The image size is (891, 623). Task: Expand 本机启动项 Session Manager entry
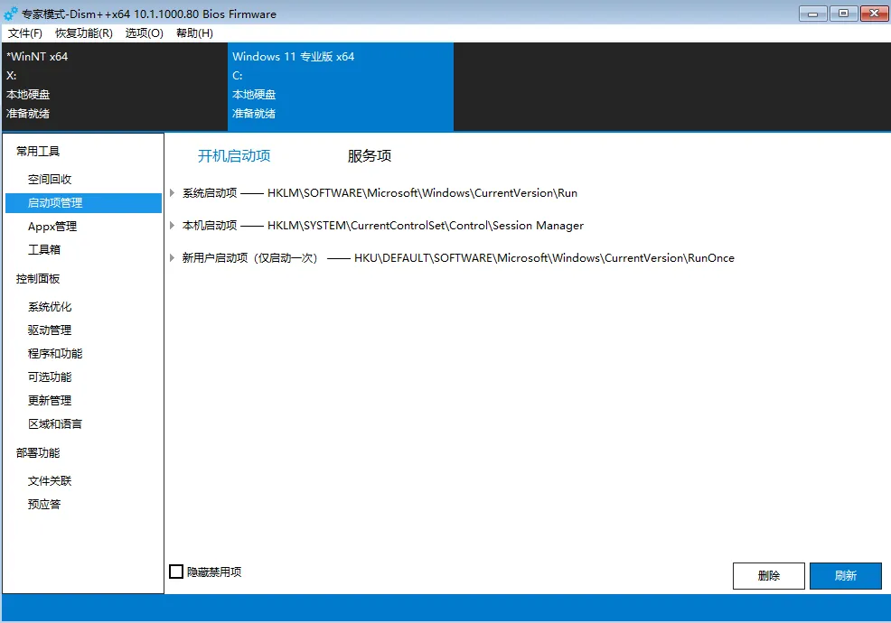coord(172,227)
